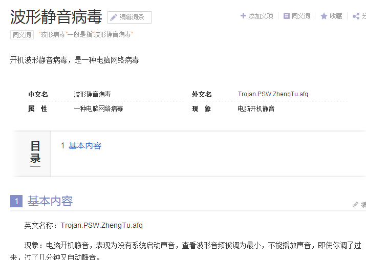Click the 中文名 value 波形静音病毒 in info table

coord(92,94)
